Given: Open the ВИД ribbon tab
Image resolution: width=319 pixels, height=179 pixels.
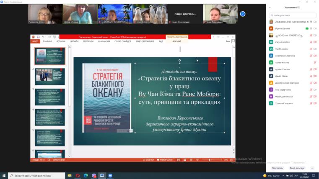Looking at the screenshot, I should [161, 41].
